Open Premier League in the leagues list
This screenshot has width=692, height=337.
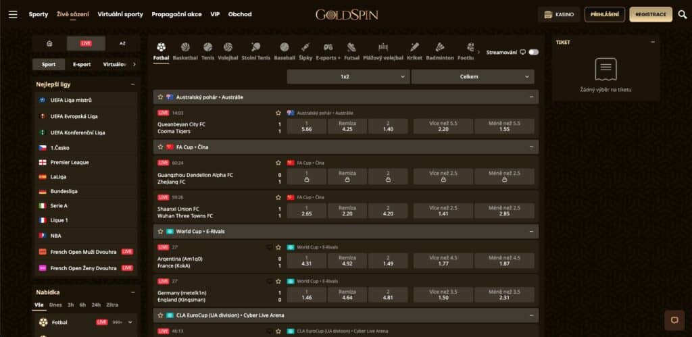pyautogui.click(x=70, y=163)
